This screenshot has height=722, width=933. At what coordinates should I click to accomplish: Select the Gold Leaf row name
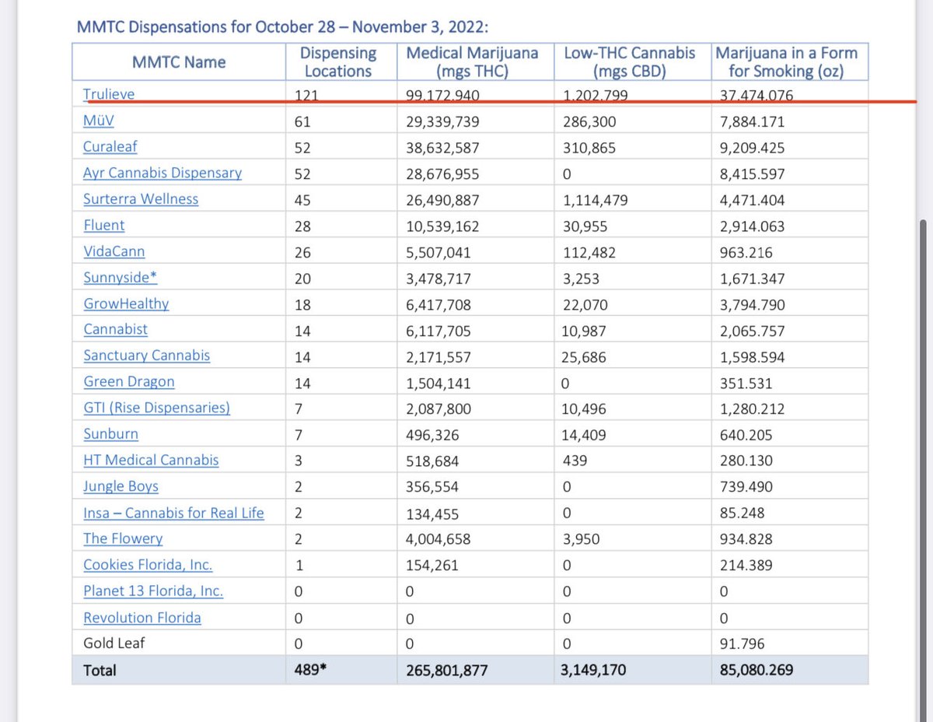click(114, 643)
